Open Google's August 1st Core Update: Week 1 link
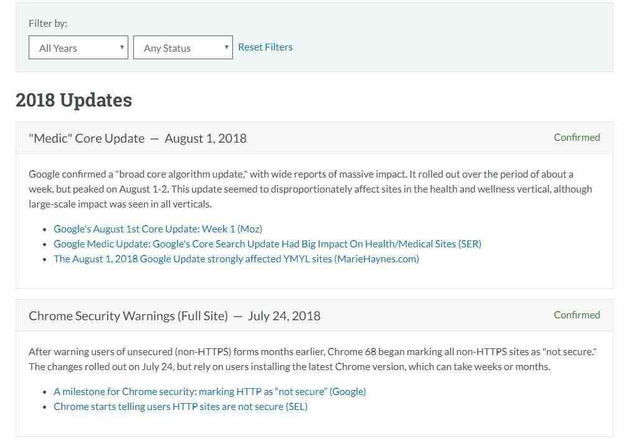The height and width of the screenshot is (443, 629). tap(158, 229)
